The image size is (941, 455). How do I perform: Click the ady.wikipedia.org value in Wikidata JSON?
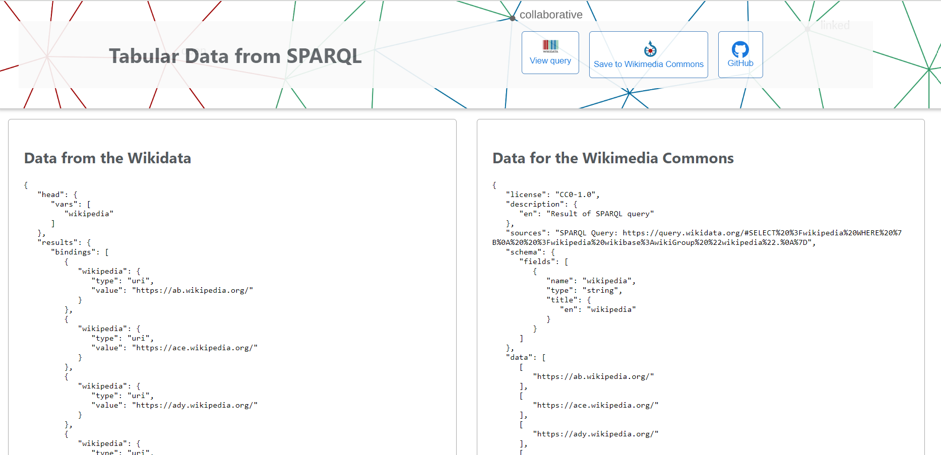click(x=195, y=405)
